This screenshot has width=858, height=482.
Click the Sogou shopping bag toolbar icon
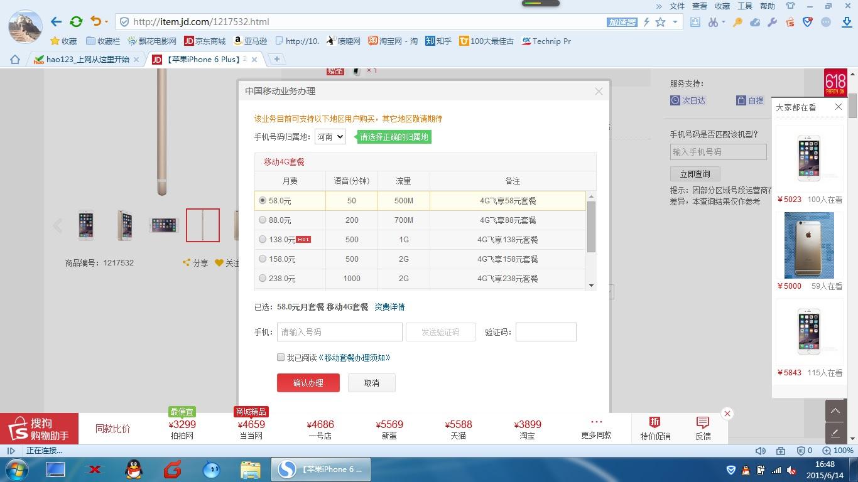pos(790,22)
